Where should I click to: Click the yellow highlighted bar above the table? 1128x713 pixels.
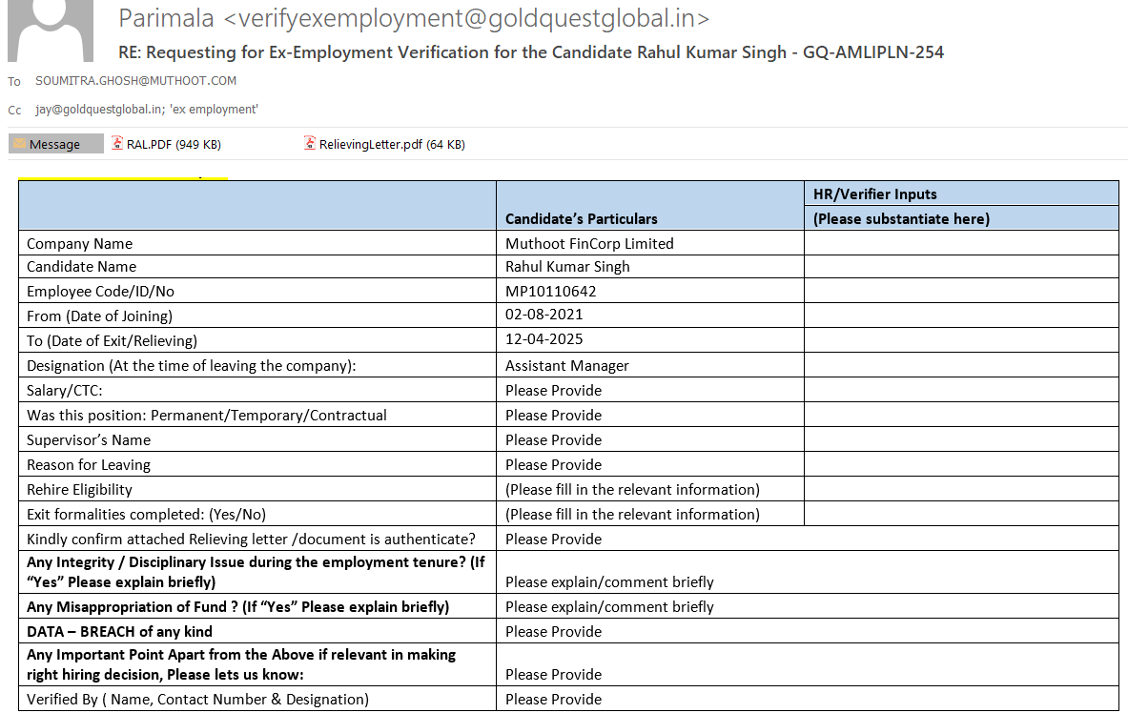(x=123, y=178)
